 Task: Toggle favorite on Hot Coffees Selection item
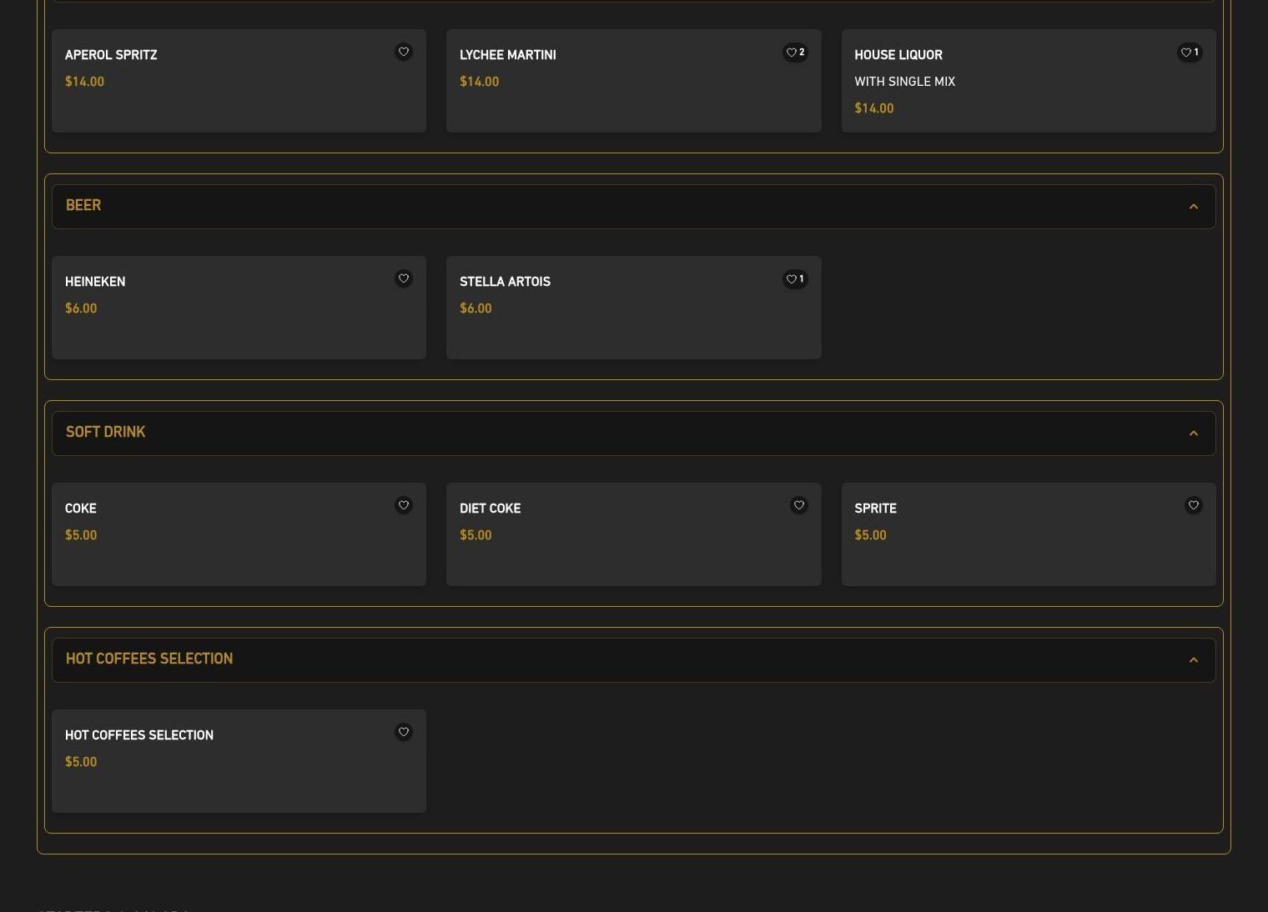pyautogui.click(x=403, y=732)
